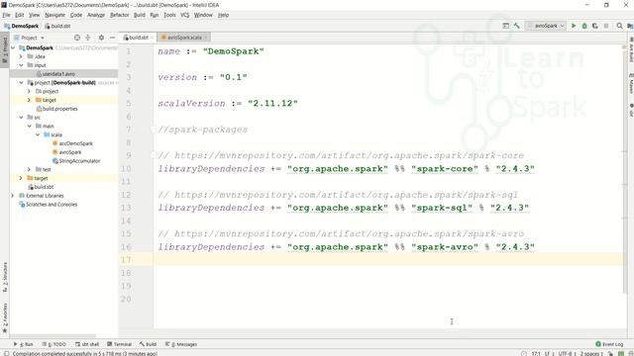Run with coverage icon in toolbar
The height and width of the screenshot is (356, 634).
pyautogui.click(x=595, y=26)
